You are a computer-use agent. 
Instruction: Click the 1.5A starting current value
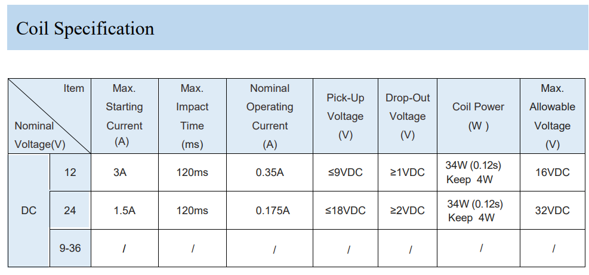tap(124, 211)
